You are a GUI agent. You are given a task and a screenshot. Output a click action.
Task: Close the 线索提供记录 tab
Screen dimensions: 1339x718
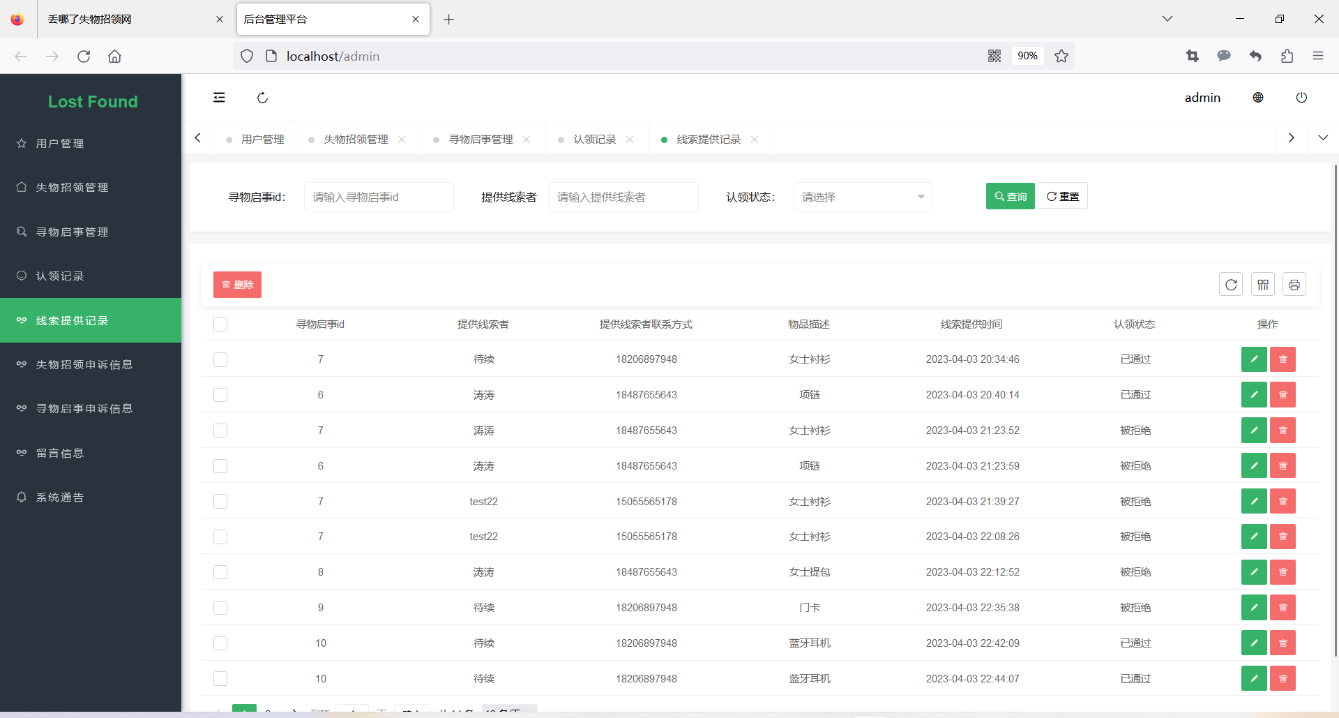pos(755,140)
